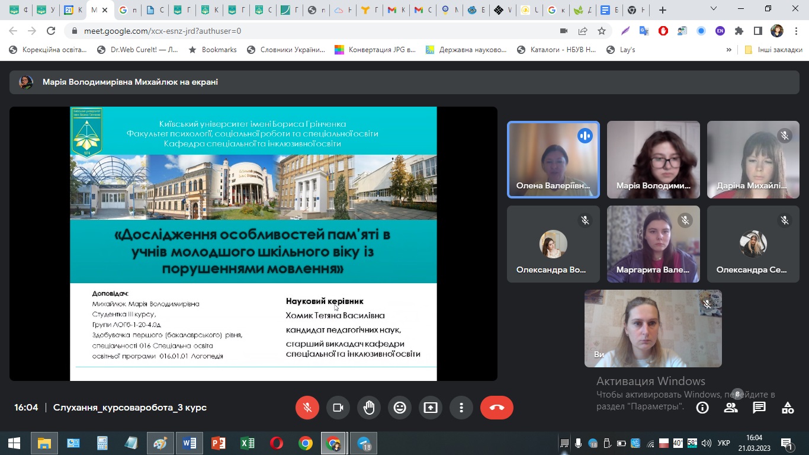Image resolution: width=809 pixels, height=455 pixels.
Task: Expand the hidden bookmarks chevron
Action: (728, 50)
